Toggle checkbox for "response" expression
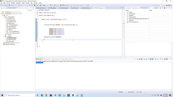The image size is (173, 97). (x=128, y=20)
